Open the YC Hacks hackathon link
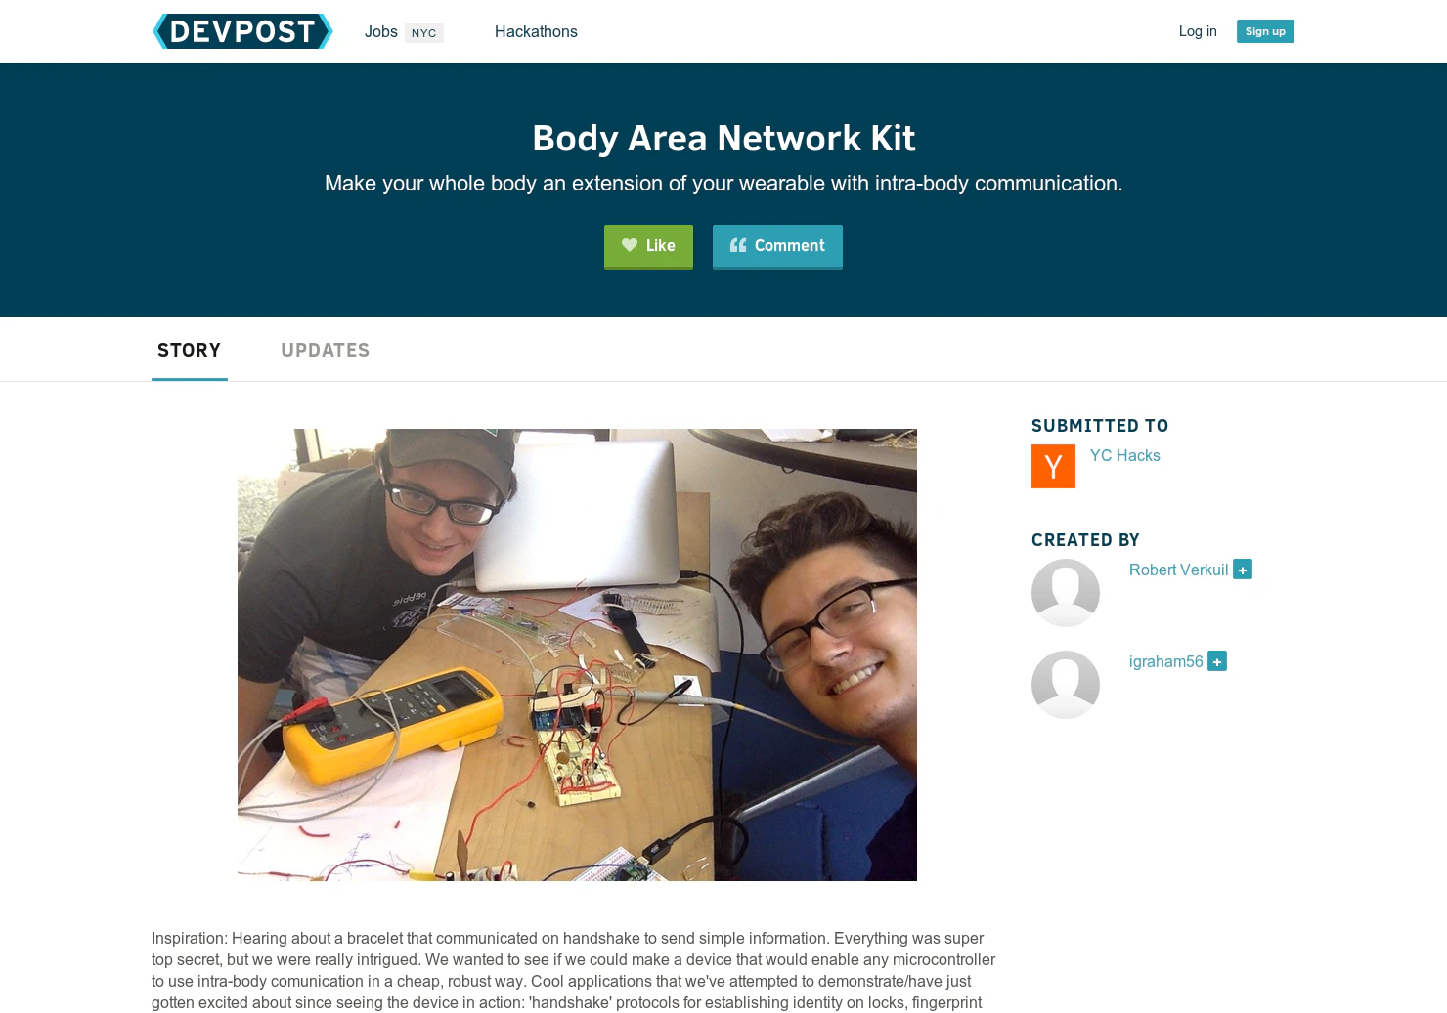Image resolution: width=1447 pixels, height=1013 pixels. click(x=1124, y=455)
